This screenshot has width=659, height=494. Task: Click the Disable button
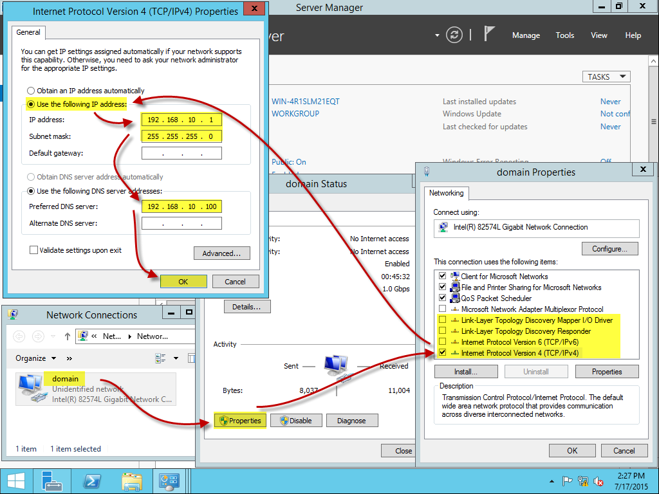point(296,421)
